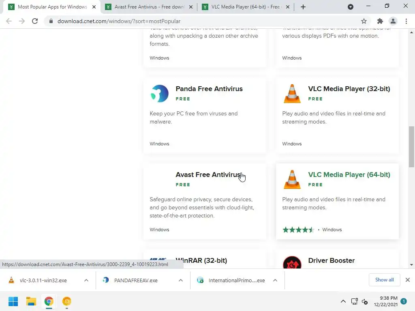
Task: Close the downloads bar
Action: click(408, 280)
